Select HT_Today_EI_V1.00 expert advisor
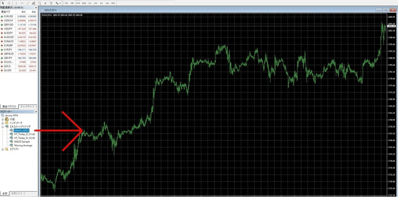This screenshot has height=197, width=398. [24, 134]
